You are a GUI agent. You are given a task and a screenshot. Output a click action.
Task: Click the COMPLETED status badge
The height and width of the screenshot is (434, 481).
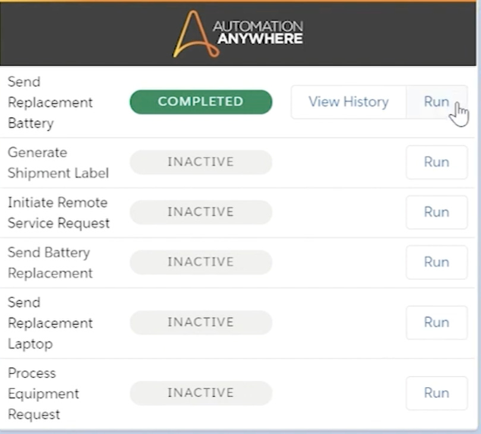[x=200, y=102]
